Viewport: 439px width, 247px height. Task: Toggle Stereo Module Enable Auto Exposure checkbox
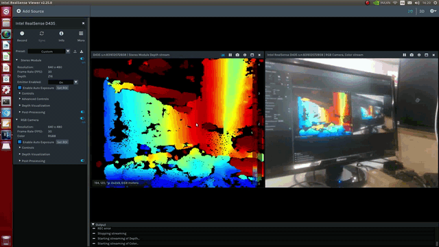[x=20, y=88]
